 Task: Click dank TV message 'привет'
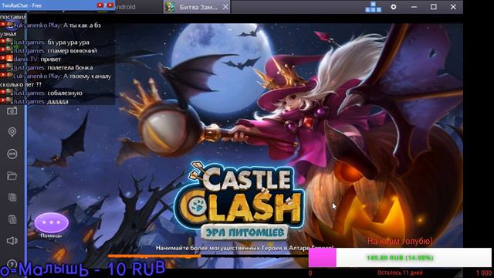click(51, 59)
